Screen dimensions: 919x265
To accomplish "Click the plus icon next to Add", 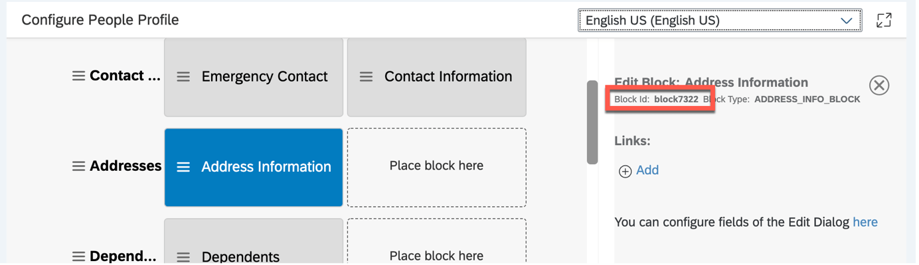I will click(x=625, y=172).
